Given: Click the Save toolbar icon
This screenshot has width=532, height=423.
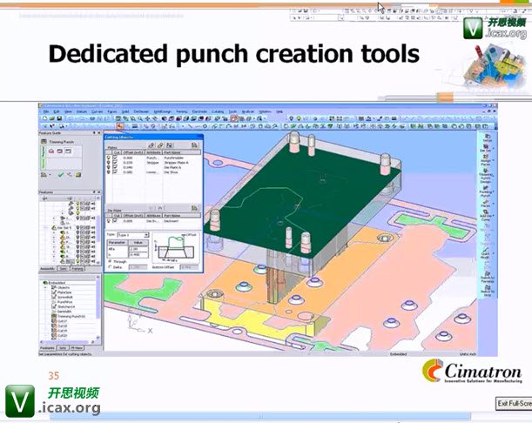Looking at the screenshot, I should pyautogui.click(x=59, y=118).
